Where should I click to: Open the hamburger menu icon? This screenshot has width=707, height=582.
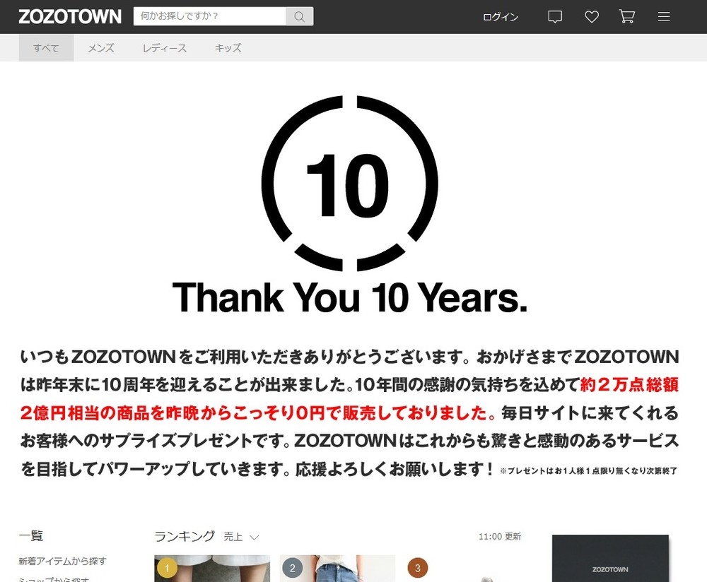(663, 16)
